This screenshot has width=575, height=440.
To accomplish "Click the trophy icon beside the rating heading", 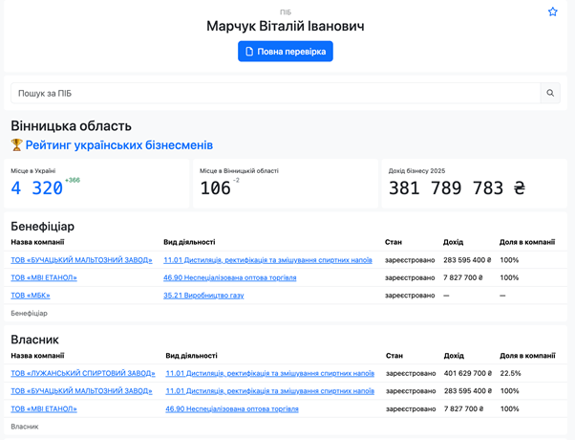I will point(16,144).
